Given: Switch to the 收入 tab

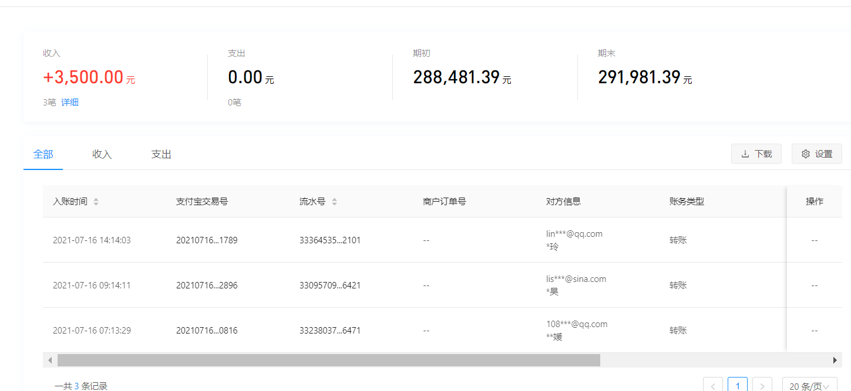Looking at the screenshot, I should click(102, 155).
